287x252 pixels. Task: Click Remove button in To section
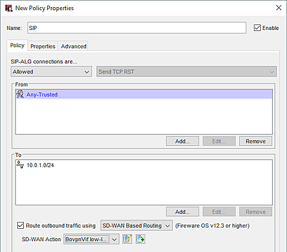pyautogui.click(x=256, y=212)
